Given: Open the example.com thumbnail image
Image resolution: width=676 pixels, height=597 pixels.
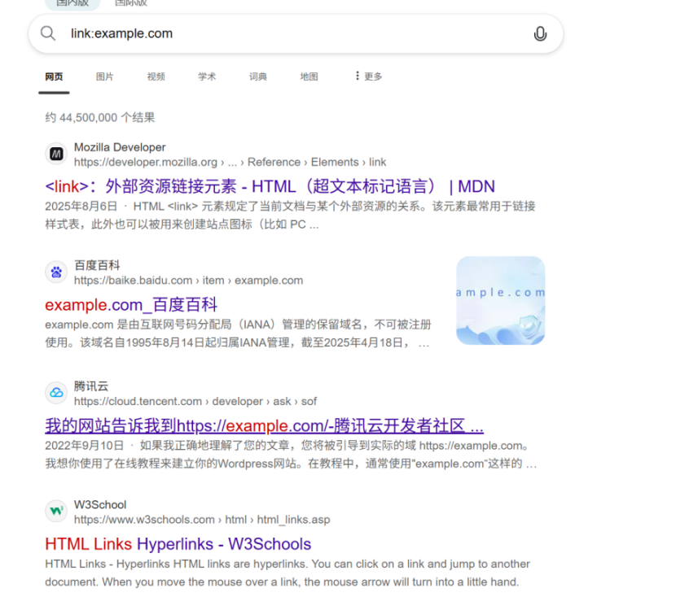Looking at the screenshot, I should [x=501, y=300].
